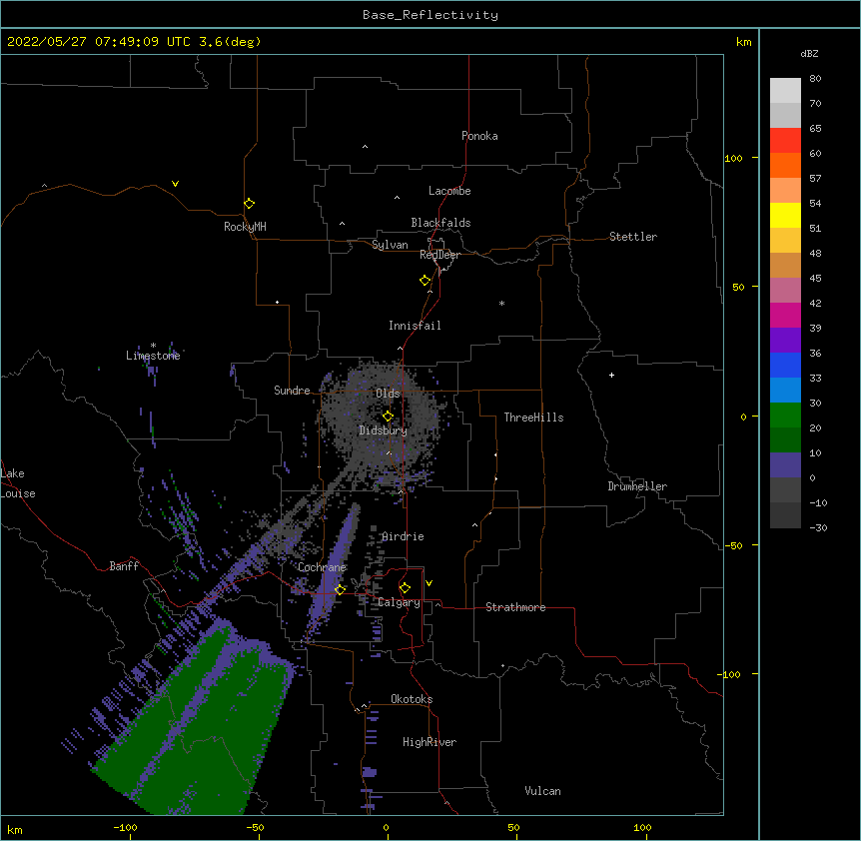The height and width of the screenshot is (841, 861).
Task: Click the Stettler city label
Action: coord(633,237)
